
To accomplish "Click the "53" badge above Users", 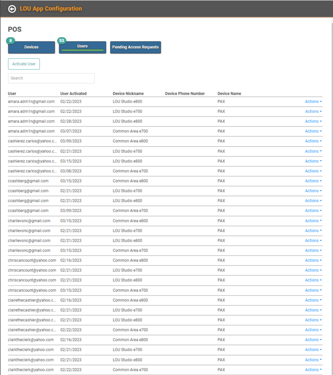I will point(61,40).
